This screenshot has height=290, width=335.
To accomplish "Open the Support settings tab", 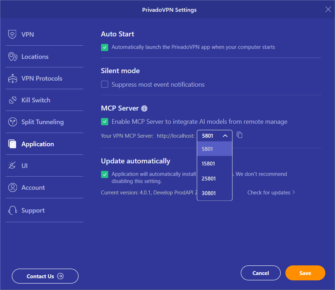I will point(33,210).
